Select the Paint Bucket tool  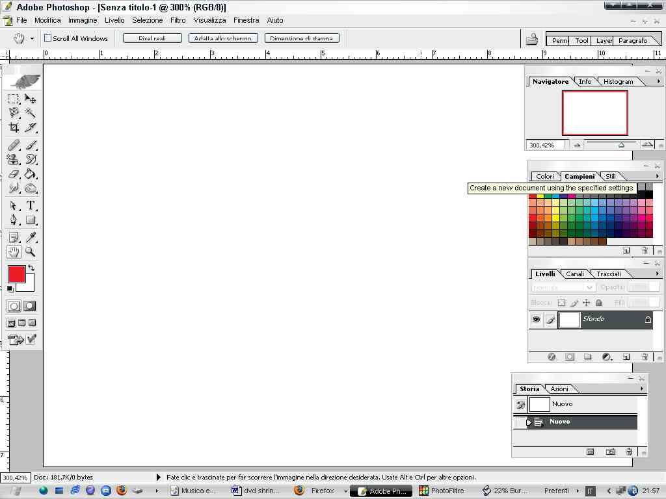[30, 174]
